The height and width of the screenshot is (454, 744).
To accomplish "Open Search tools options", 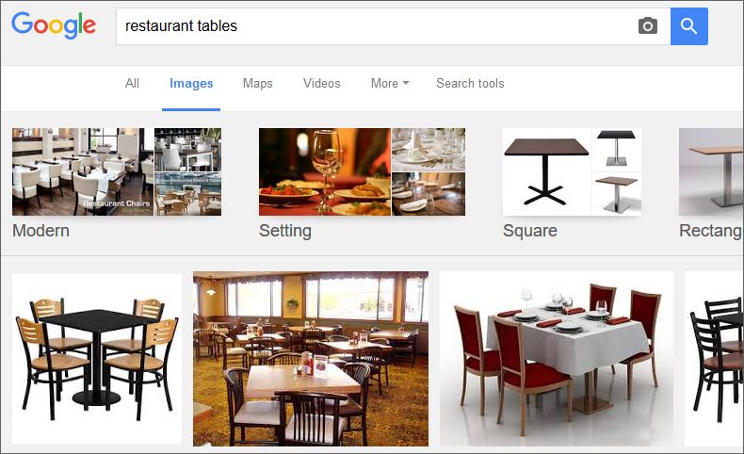I will [470, 84].
